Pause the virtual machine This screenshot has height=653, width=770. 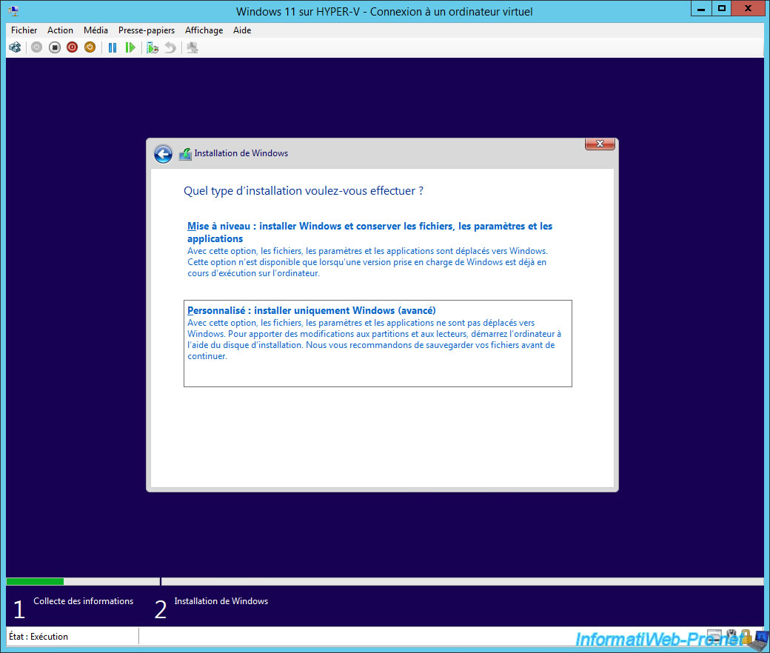tap(113, 47)
